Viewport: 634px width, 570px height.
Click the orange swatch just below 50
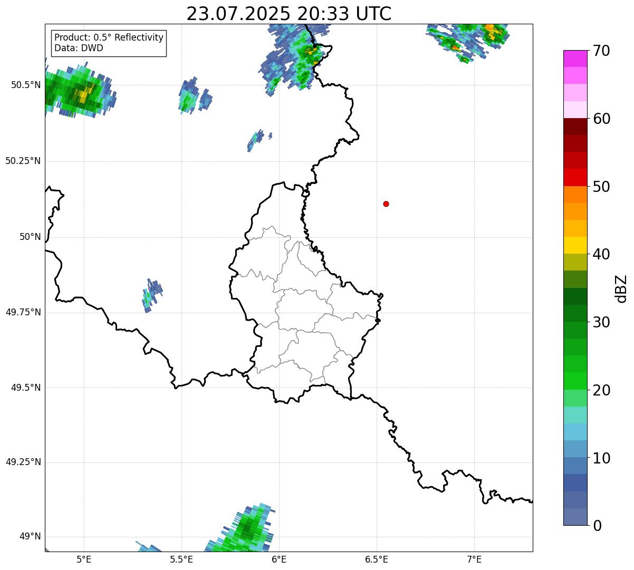(575, 195)
